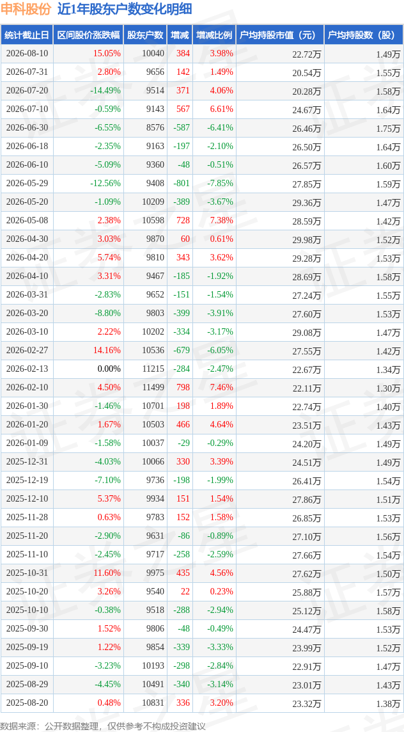Select the 2026-08-10 date cell
Image resolution: width=404 pixels, height=732 pixels.
click(27, 54)
